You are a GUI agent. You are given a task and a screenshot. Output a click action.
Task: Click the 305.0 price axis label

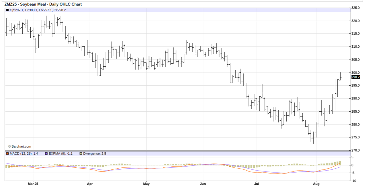[355, 60]
